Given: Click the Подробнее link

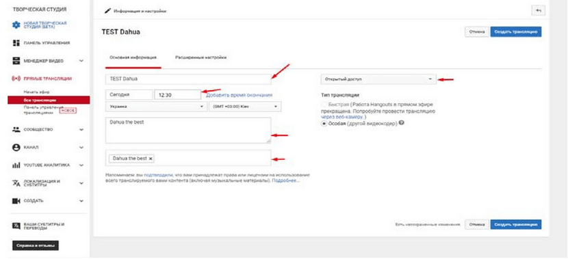Looking at the screenshot, I should coord(286,180).
